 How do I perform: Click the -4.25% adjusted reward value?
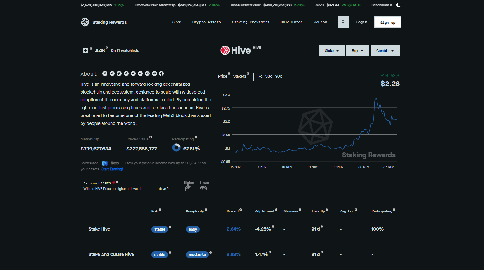263,229
